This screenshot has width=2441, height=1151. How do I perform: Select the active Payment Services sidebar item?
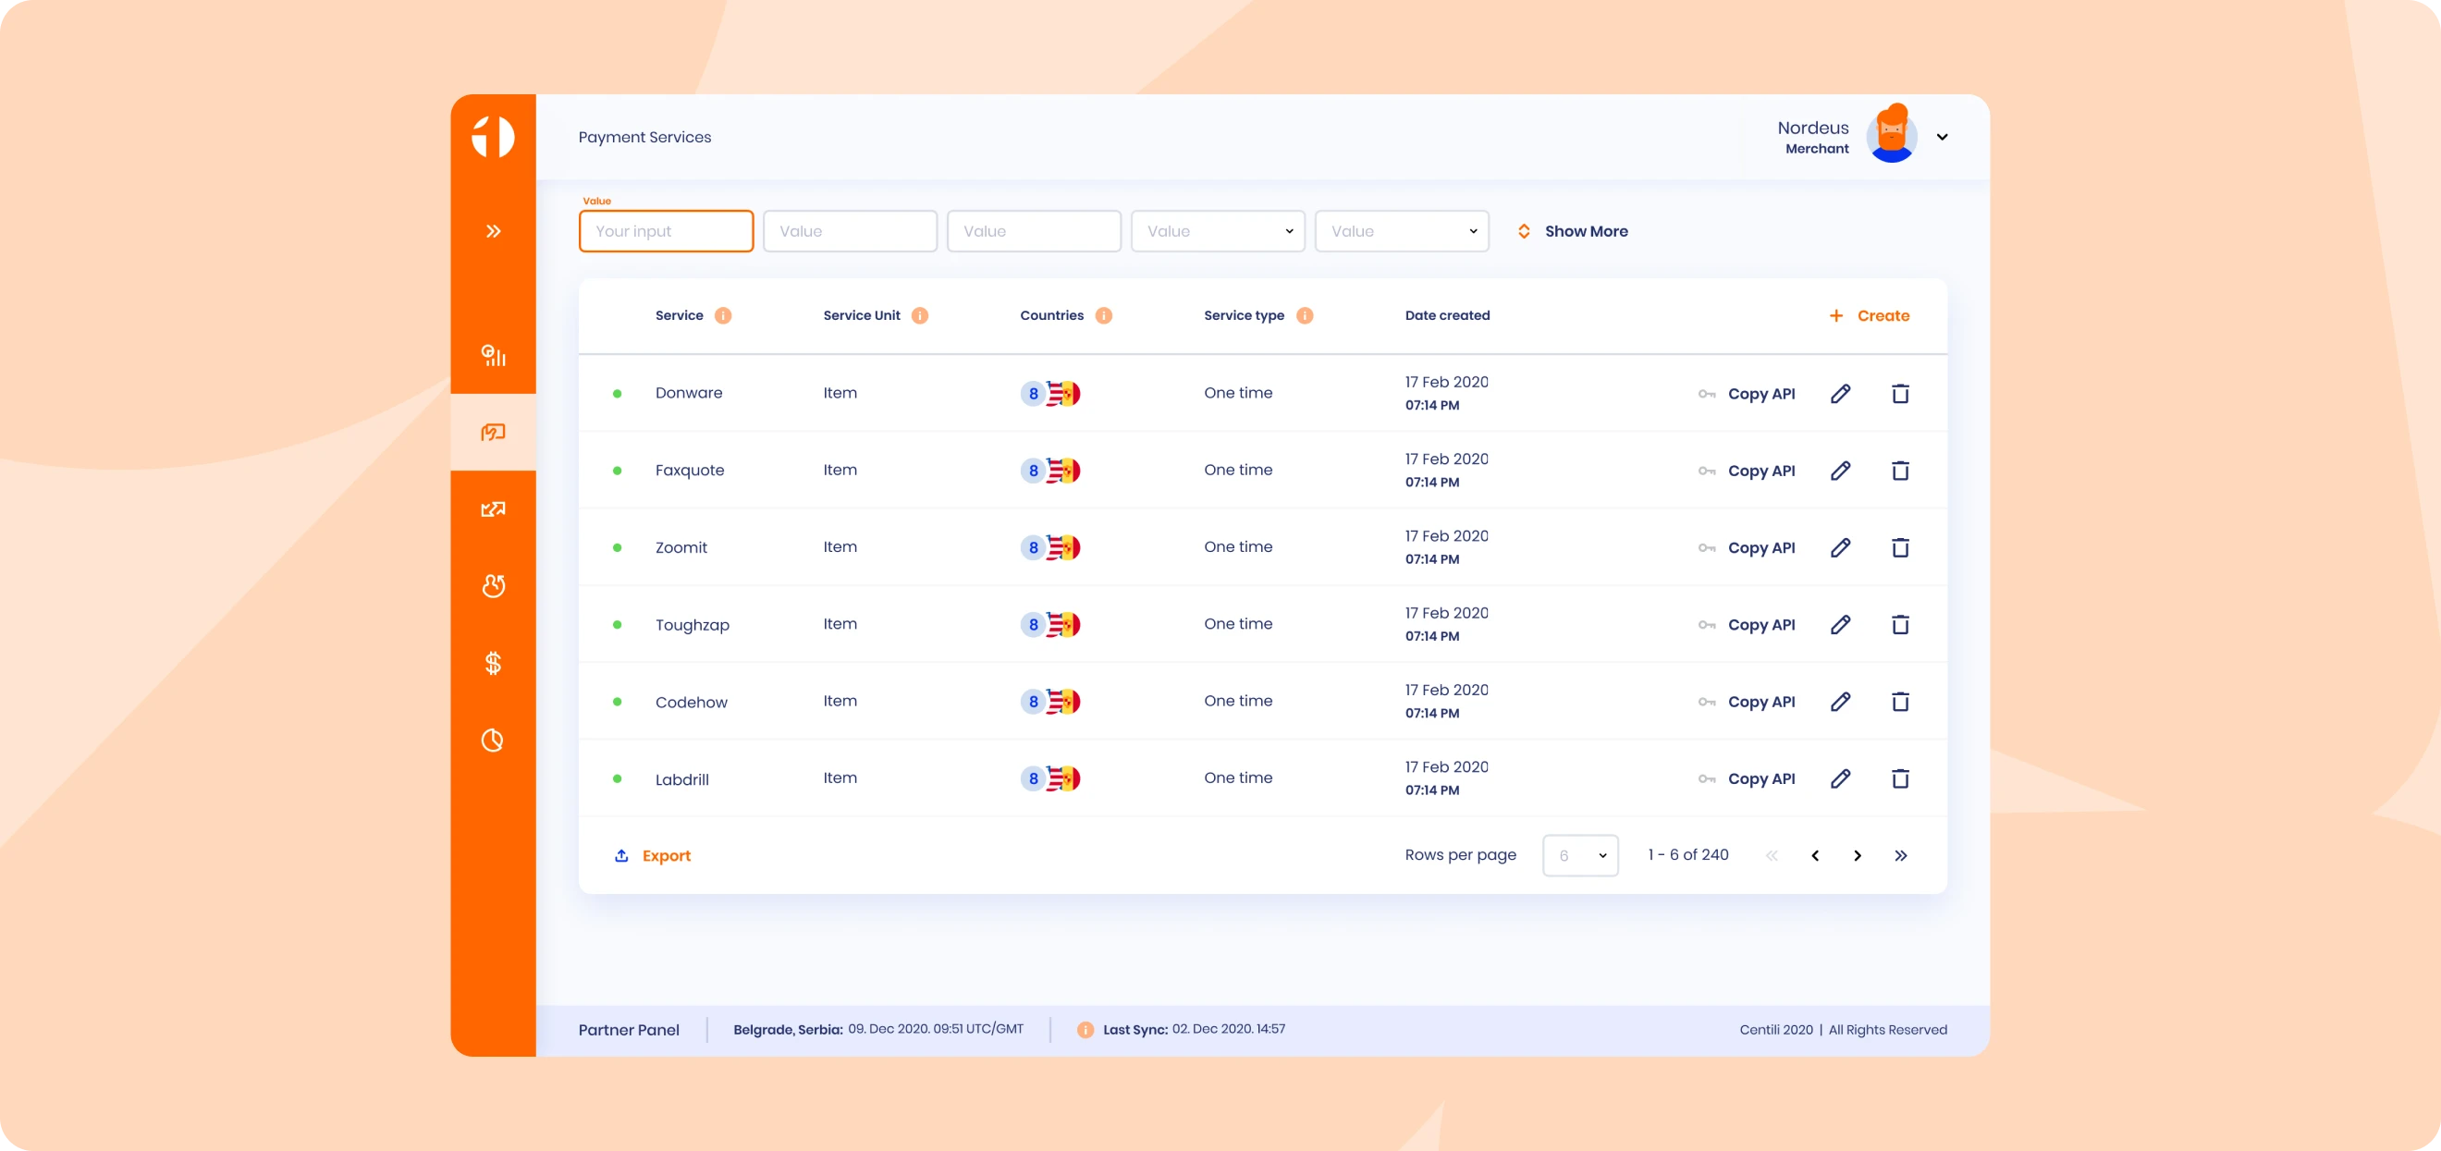(493, 432)
